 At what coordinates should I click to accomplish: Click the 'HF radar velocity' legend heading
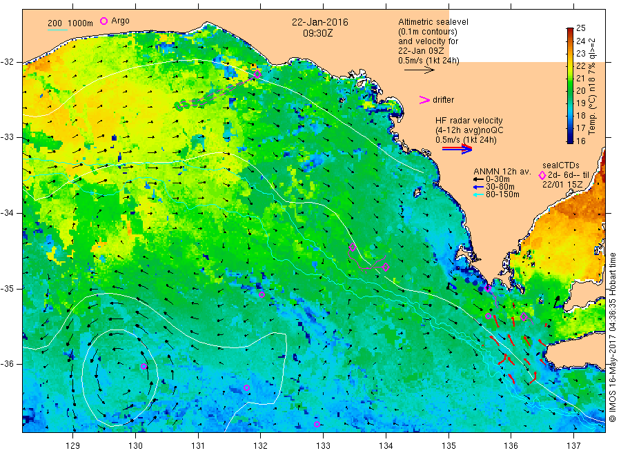click(x=469, y=121)
